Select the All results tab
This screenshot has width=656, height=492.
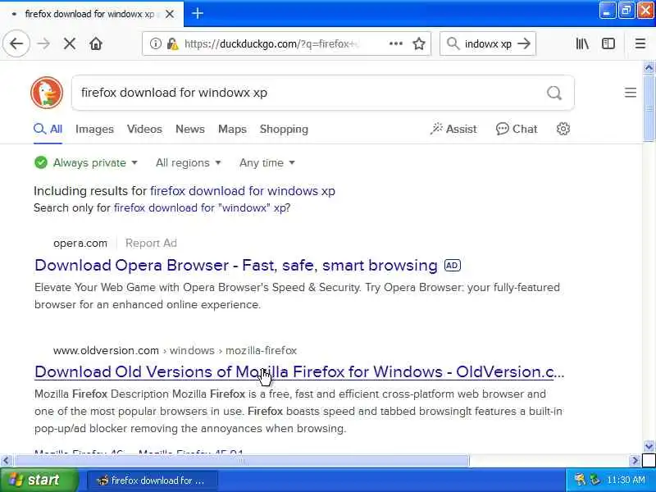pos(48,129)
